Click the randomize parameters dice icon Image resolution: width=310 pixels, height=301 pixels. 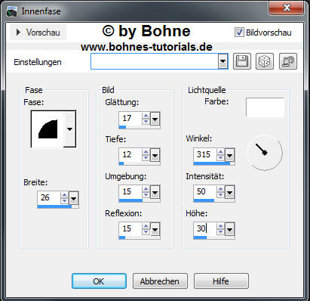click(265, 61)
